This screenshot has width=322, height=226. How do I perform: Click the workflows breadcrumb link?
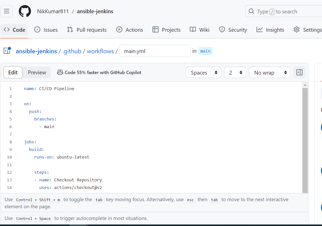click(x=100, y=51)
